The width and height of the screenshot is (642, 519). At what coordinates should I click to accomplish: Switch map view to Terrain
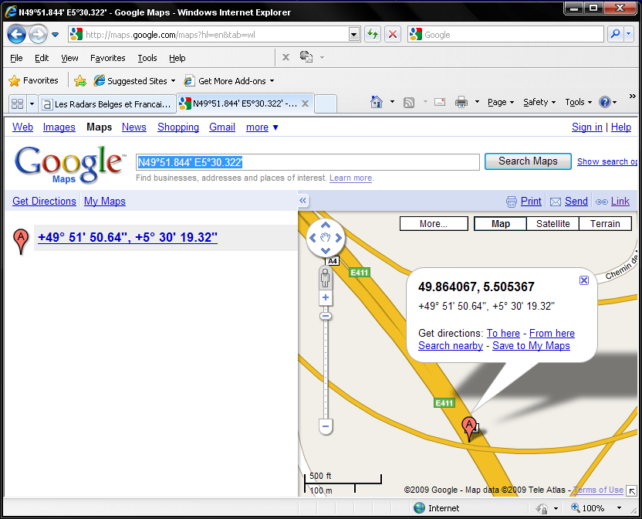pyautogui.click(x=605, y=224)
